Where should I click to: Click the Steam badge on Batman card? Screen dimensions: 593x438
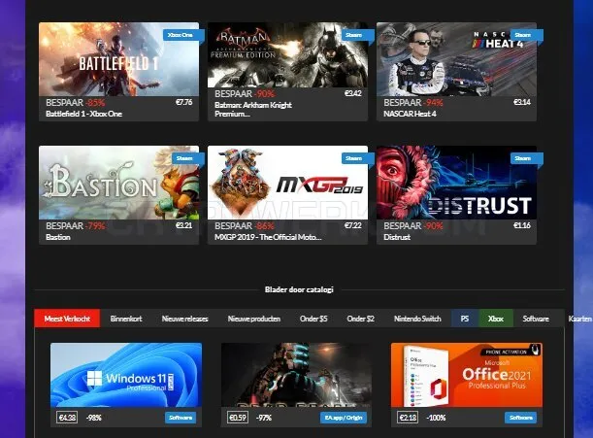(357, 35)
